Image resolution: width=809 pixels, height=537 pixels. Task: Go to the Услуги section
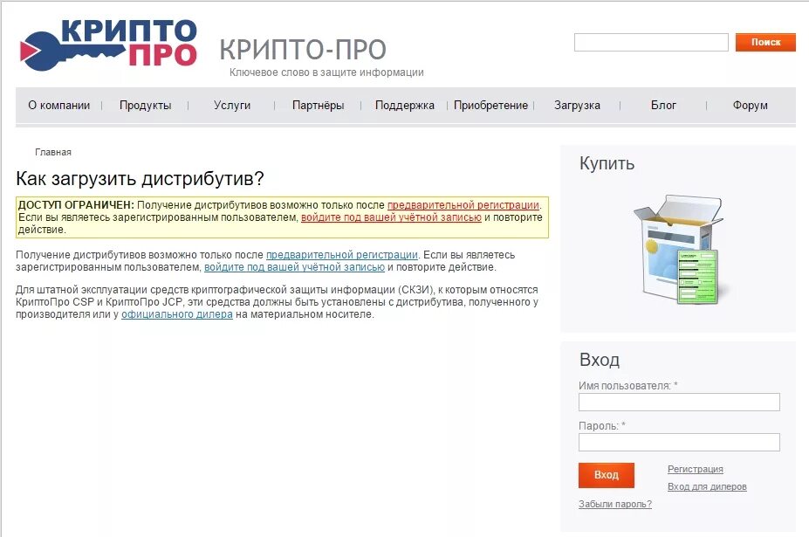(x=232, y=106)
